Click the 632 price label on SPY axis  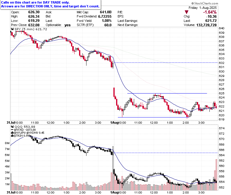pyautogui.click(x=222, y=63)
